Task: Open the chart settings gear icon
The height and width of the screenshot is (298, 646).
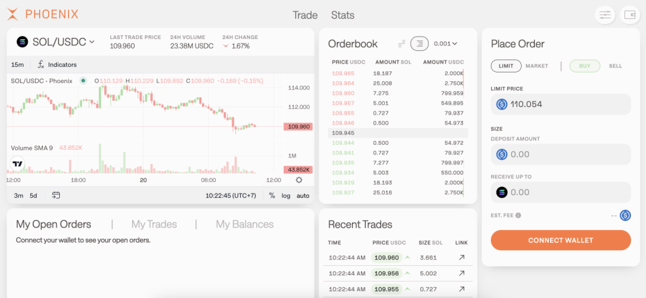Action: click(x=299, y=180)
